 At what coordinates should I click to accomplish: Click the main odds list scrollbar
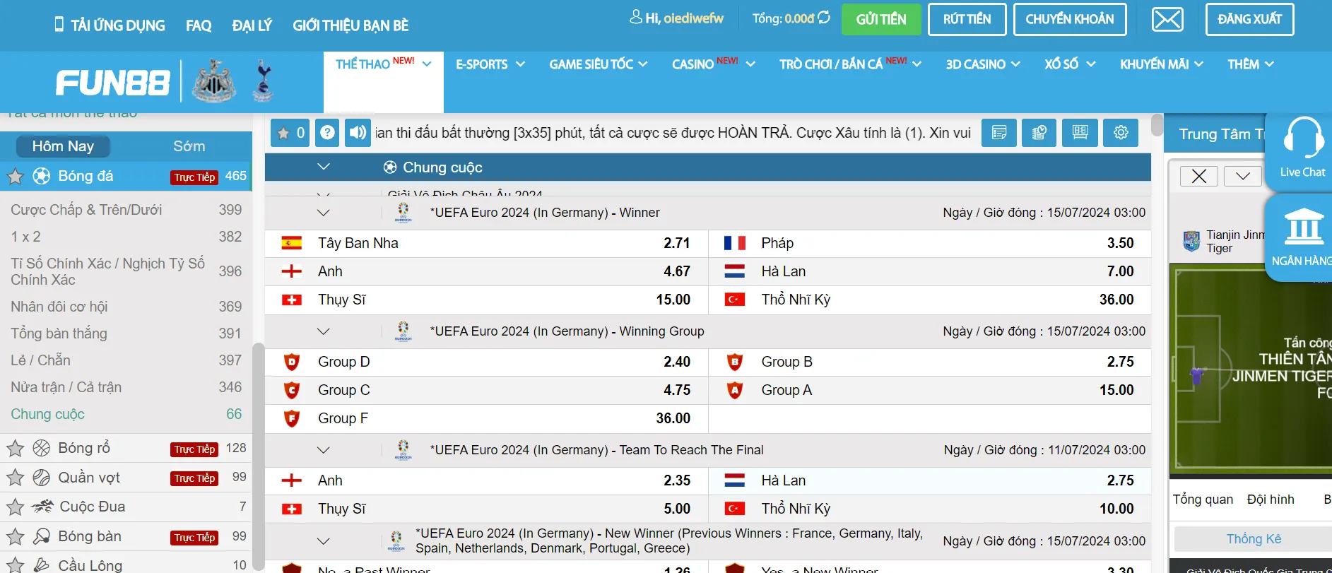pos(1157,125)
